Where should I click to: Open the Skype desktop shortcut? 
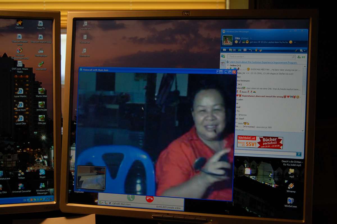(42, 172)
